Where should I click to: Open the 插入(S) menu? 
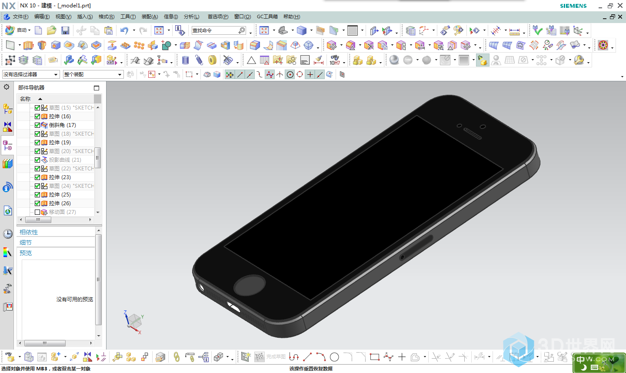(x=85, y=17)
